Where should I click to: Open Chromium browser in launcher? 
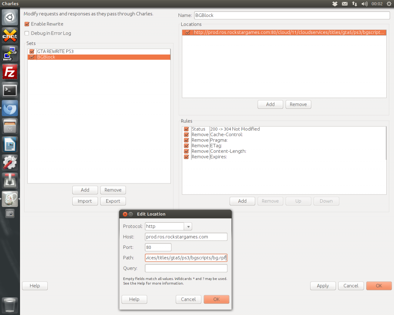pos(10,108)
